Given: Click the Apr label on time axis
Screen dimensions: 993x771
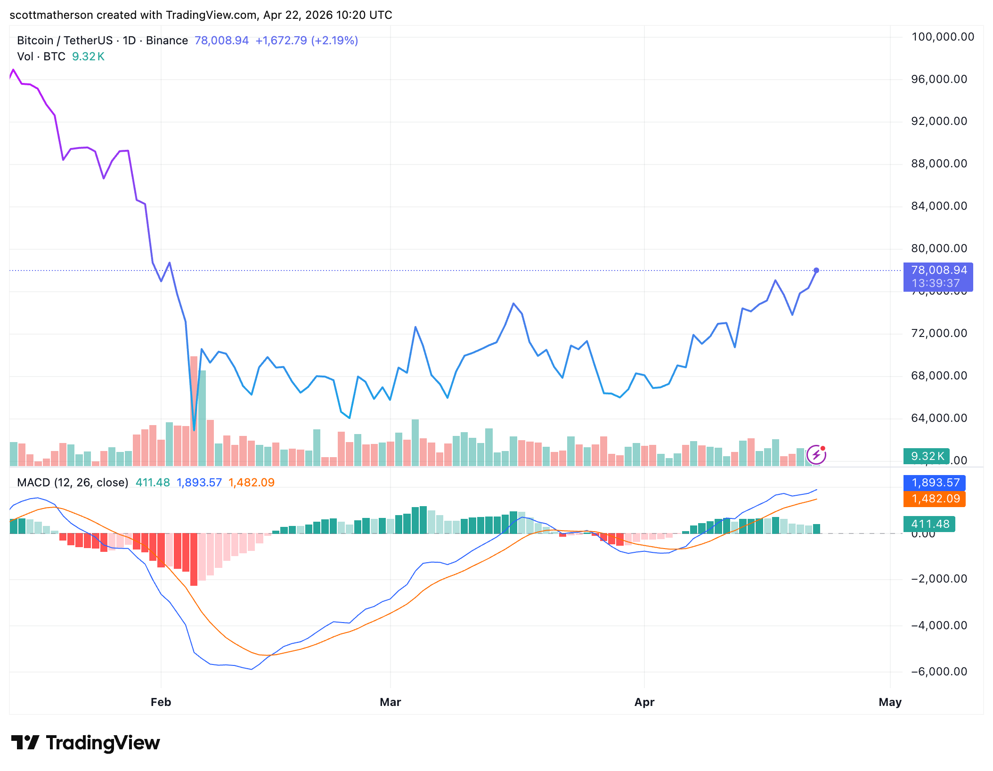Looking at the screenshot, I should [x=644, y=702].
